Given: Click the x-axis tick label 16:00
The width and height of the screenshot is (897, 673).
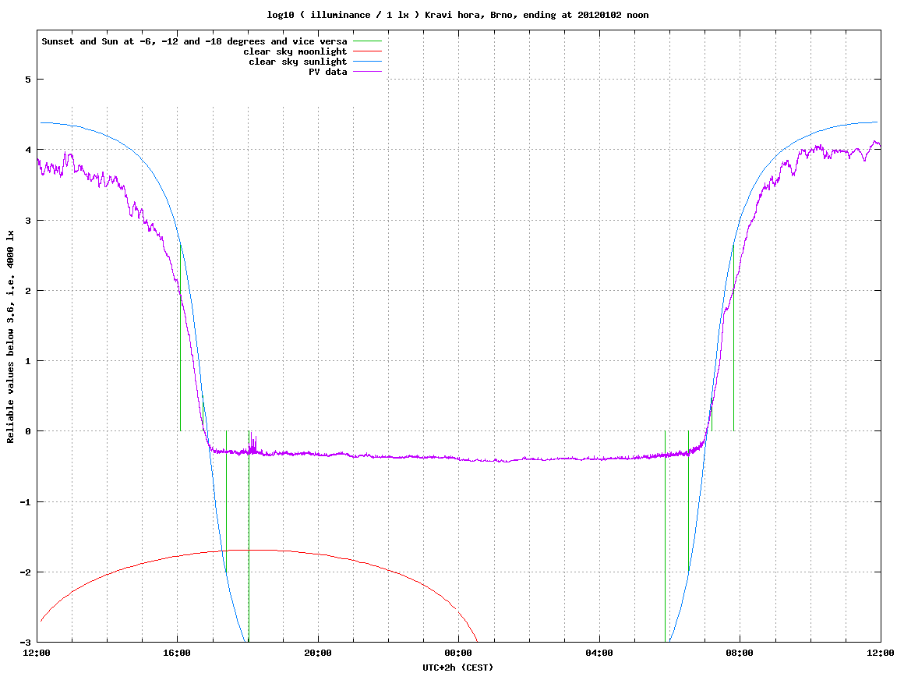Looking at the screenshot, I should 178,653.
